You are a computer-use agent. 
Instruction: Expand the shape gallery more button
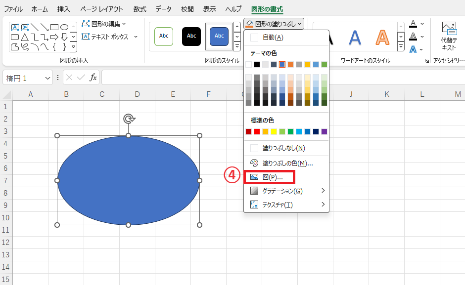74,47
